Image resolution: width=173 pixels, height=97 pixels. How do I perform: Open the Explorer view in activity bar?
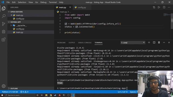(4, 8)
